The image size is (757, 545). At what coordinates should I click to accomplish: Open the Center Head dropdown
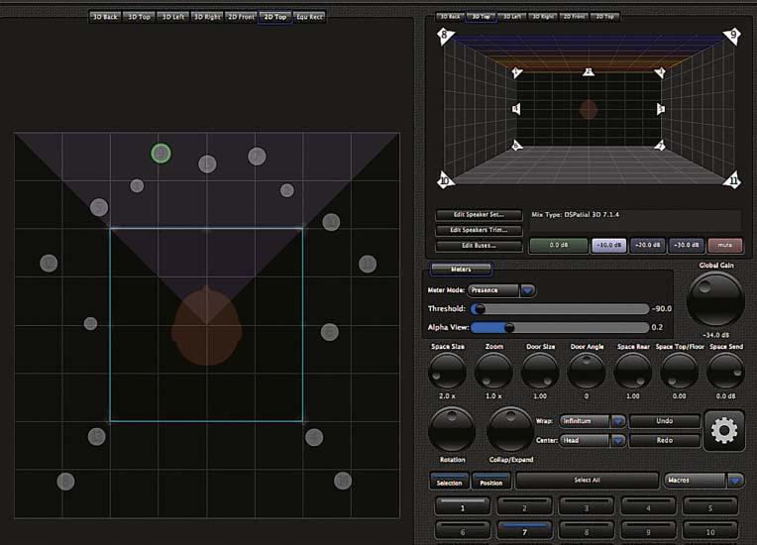click(593, 440)
